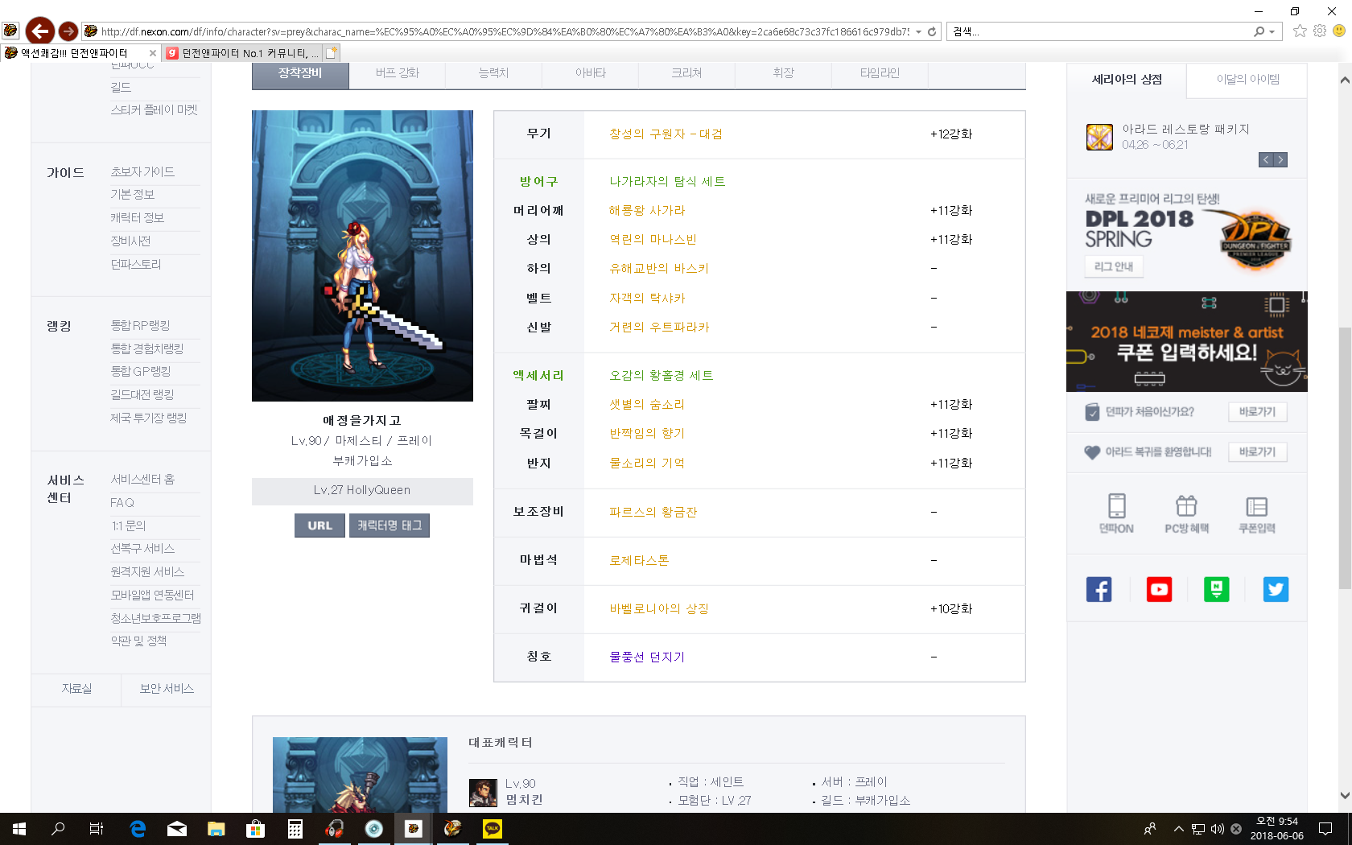Screen dimensions: 1352x845
Task: Open File Explorer from taskbar
Action: [x=216, y=829]
